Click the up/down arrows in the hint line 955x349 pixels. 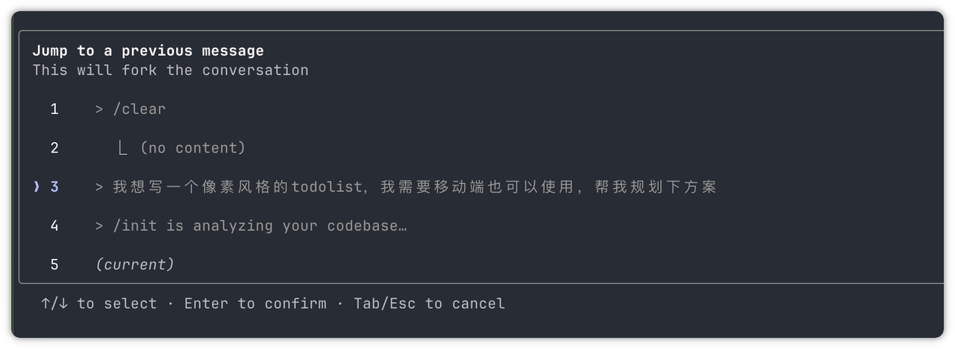(54, 304)
